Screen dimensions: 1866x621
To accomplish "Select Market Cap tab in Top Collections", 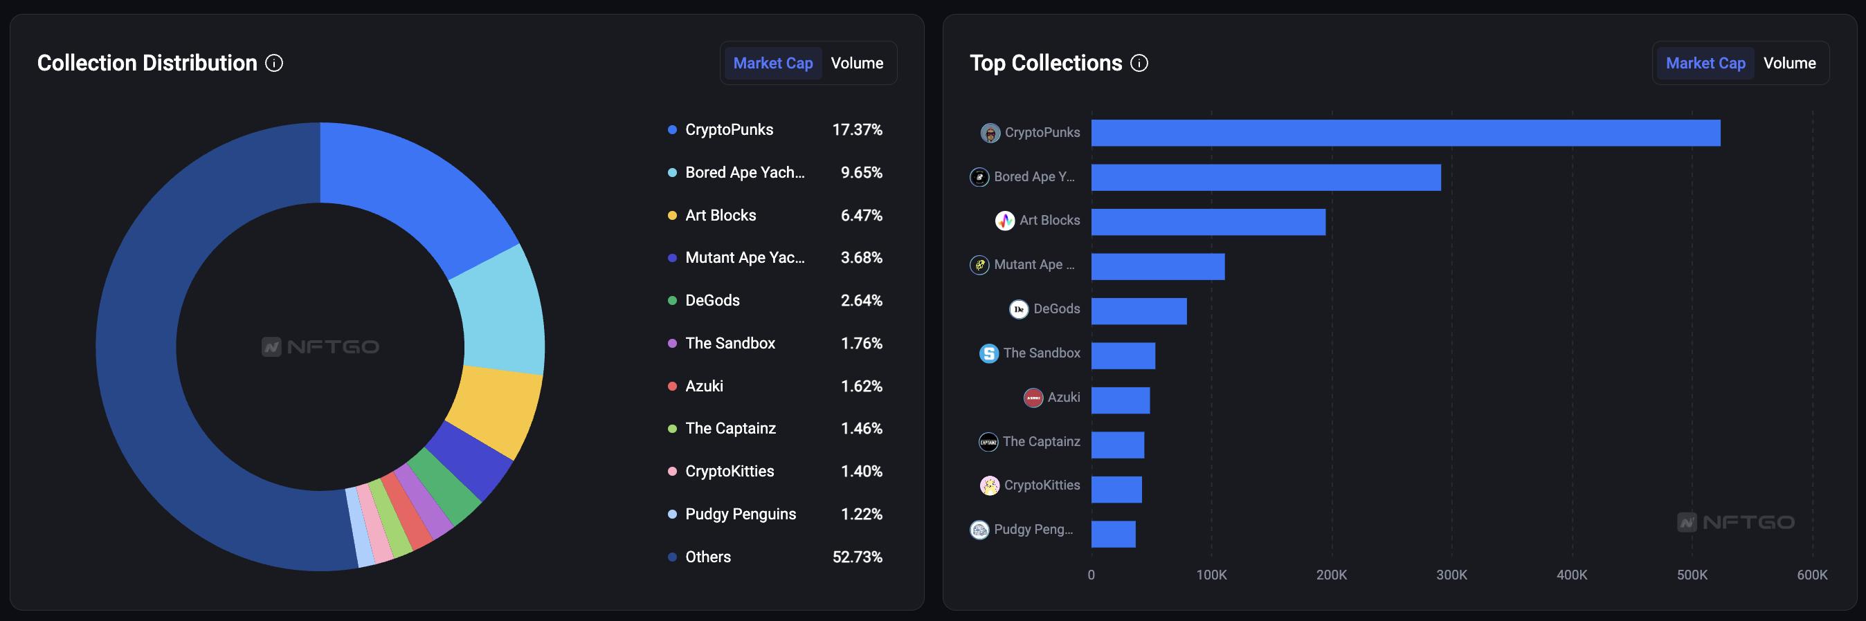I will click(x=1705, y=63).
